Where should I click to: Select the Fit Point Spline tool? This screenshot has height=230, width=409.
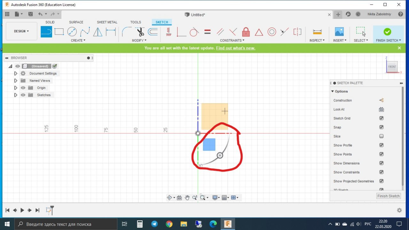click(x=85, y=32)
